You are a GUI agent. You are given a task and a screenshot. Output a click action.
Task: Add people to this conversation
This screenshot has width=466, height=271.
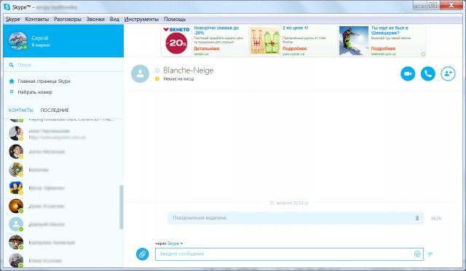(448, 73)
